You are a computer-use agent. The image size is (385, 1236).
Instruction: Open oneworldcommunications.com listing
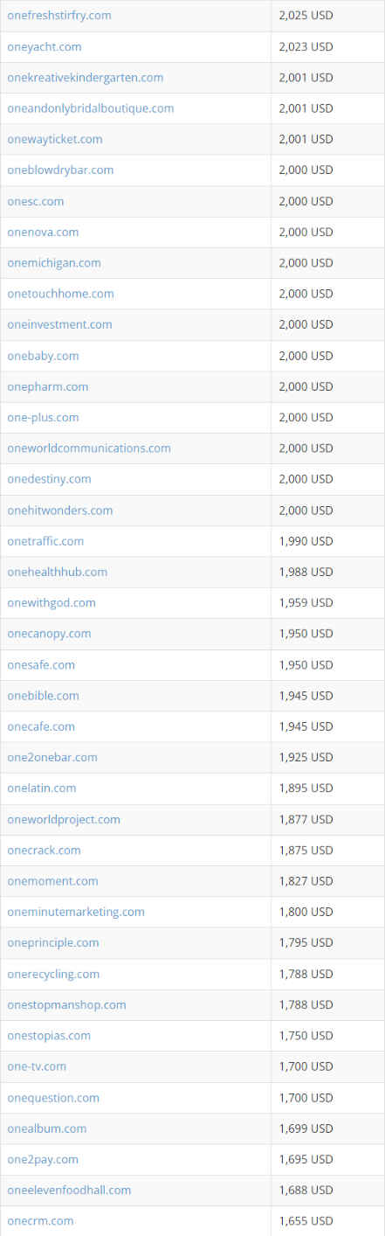(x=88, y=448)
